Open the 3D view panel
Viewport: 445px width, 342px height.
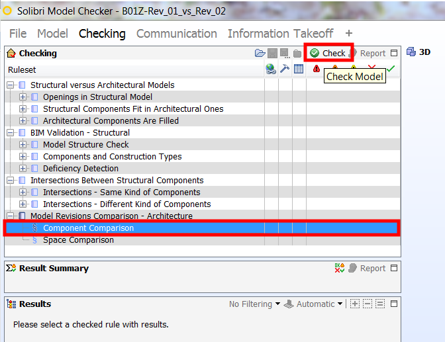419,52
